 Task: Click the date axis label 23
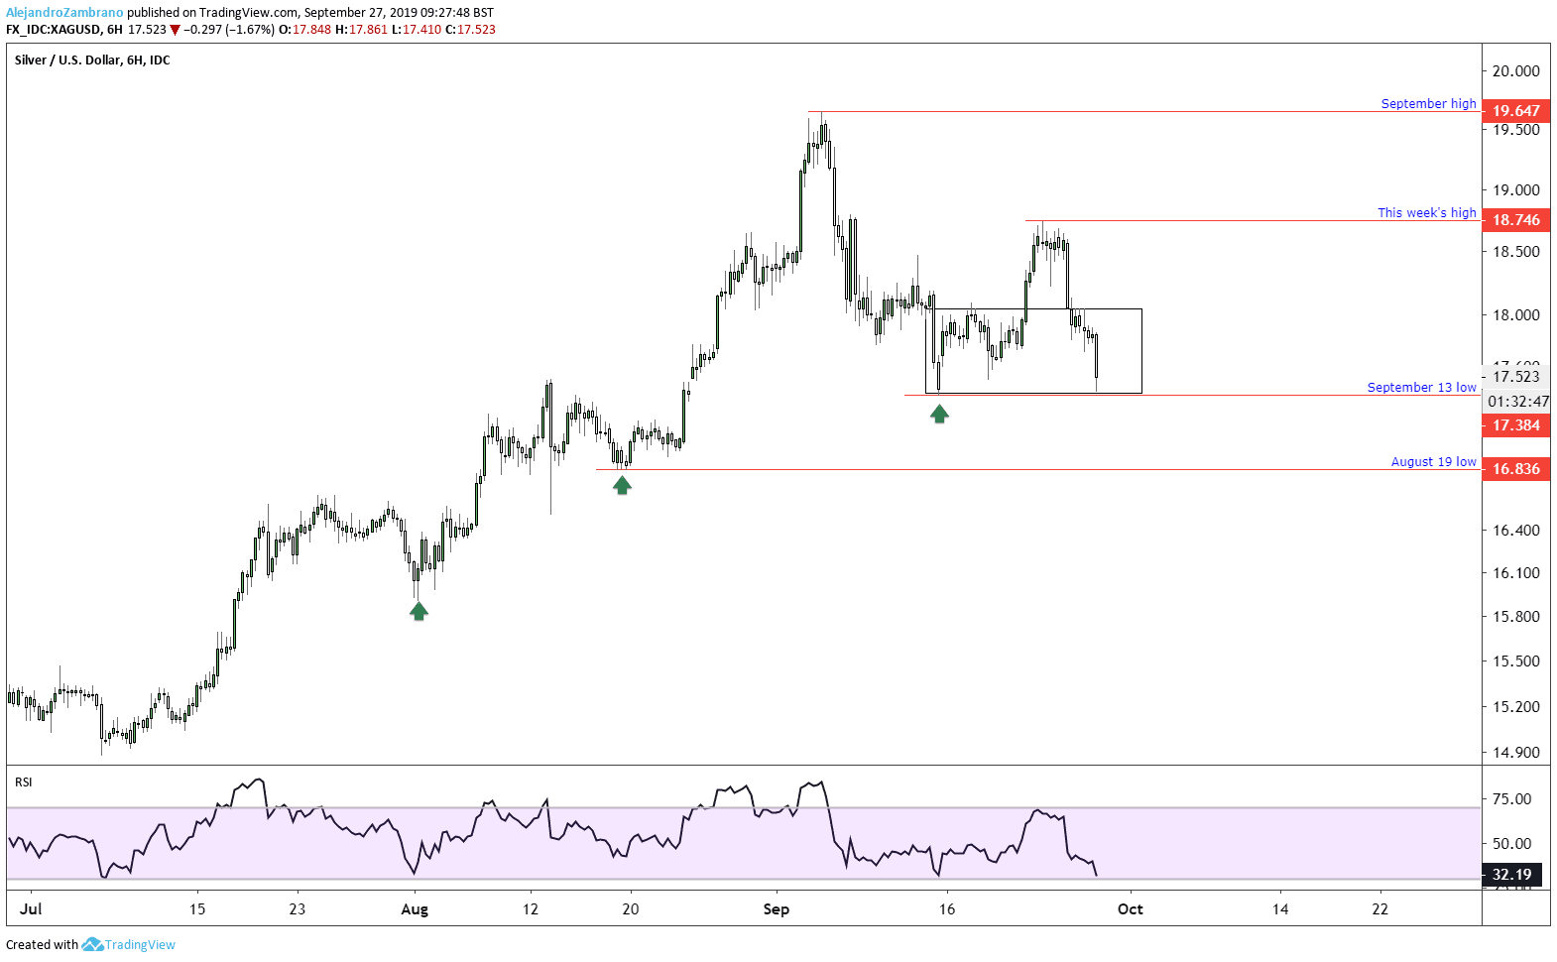[297, 909]
